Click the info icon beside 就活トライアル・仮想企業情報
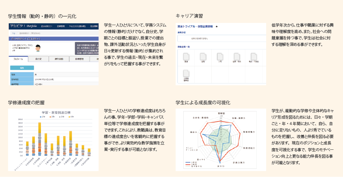The height and width of the screenshot is (177, 343). pyautogui.click(x=217, y=27)
